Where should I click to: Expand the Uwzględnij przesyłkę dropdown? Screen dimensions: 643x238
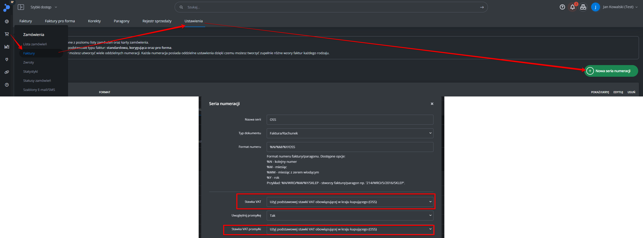coord(350,215)
